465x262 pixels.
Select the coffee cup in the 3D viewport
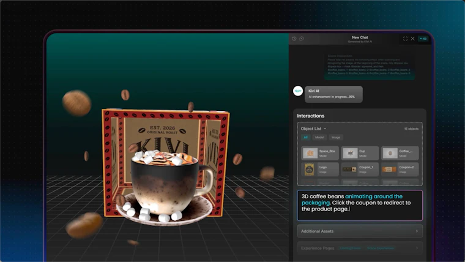pos(166,187)
